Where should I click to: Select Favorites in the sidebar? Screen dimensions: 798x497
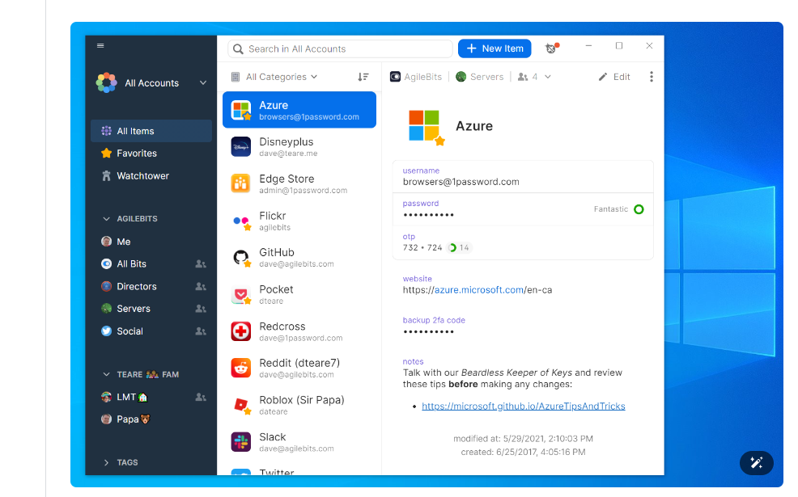[x=136, y=153]
